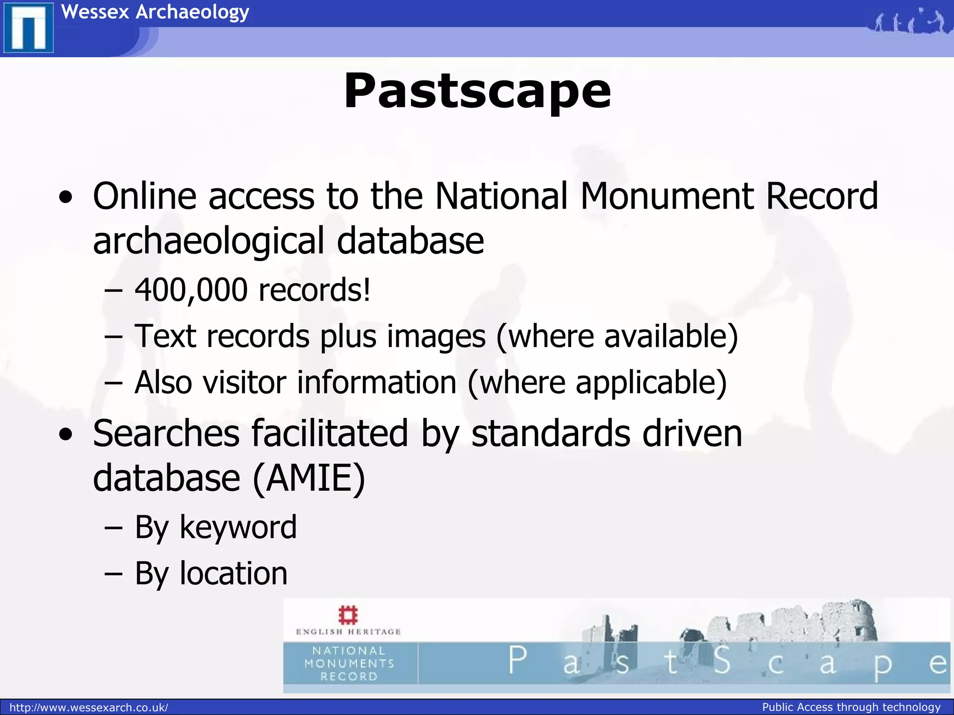Click 'Also visitor information (where applicable)' line
The width and height of the screenshot is (954, 715).
[430, 383]
